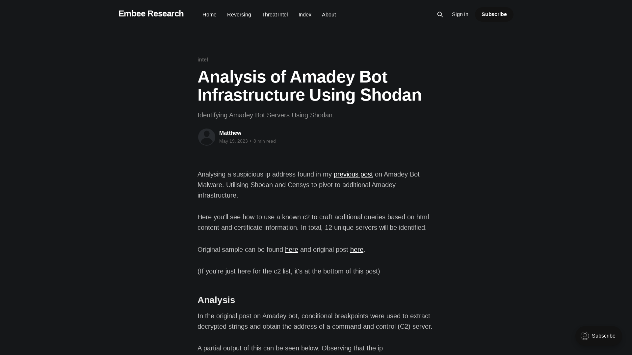Click the About navigation item
This screenshot has width=632, height=355.
point(329,14)
